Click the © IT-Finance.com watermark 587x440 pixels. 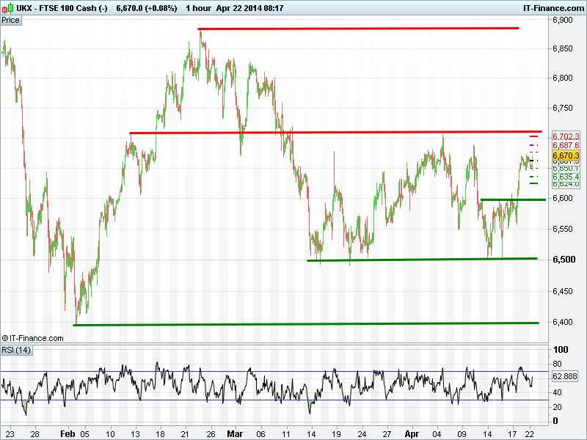point(33,338)
